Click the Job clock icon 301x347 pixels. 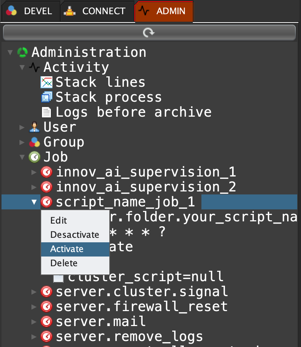click(x=34, y=157)
